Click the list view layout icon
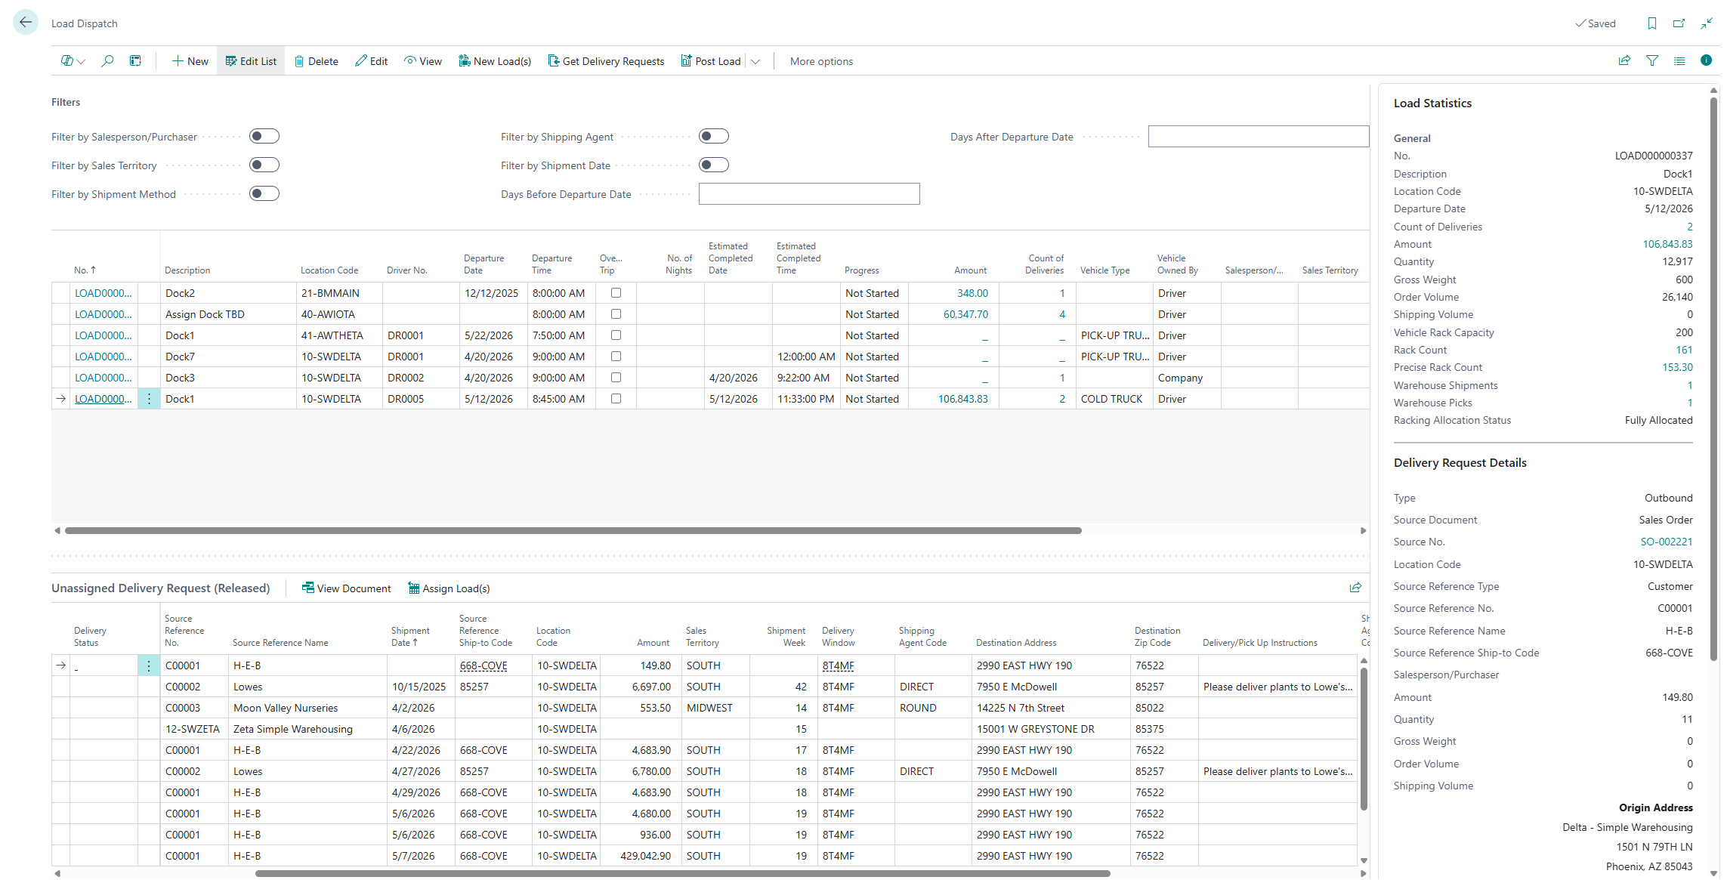Image resolution: width=1727 pixels, height=880 pixels. point(1679,61)
